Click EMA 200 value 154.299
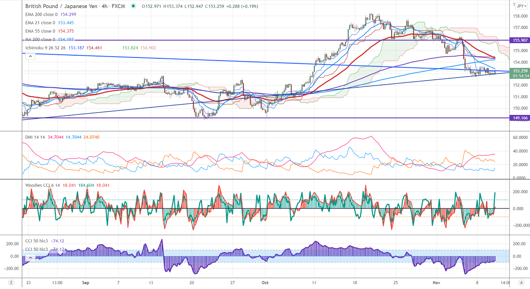Screen dimensions: 530x289 [x=68, y=15]
